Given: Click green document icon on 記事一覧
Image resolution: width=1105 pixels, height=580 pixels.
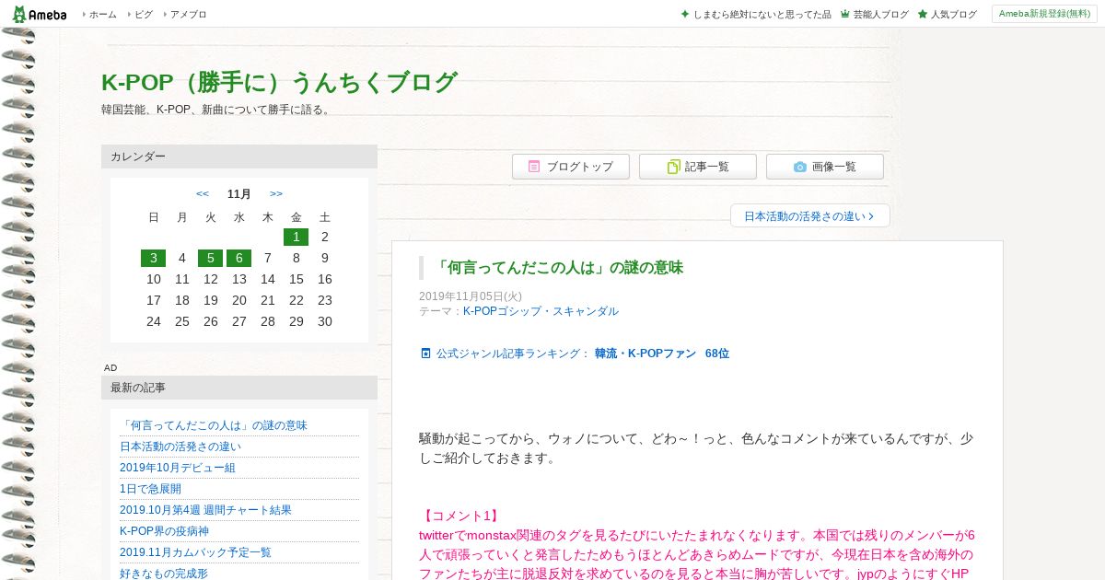Looking at the screenshot, I should (673, 167).
